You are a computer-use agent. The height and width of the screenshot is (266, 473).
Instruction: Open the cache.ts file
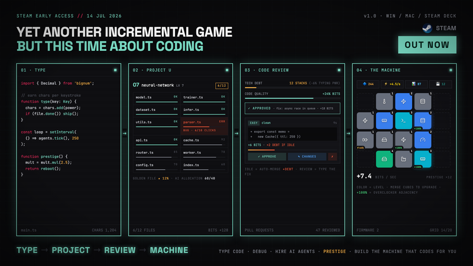point(204,141)
